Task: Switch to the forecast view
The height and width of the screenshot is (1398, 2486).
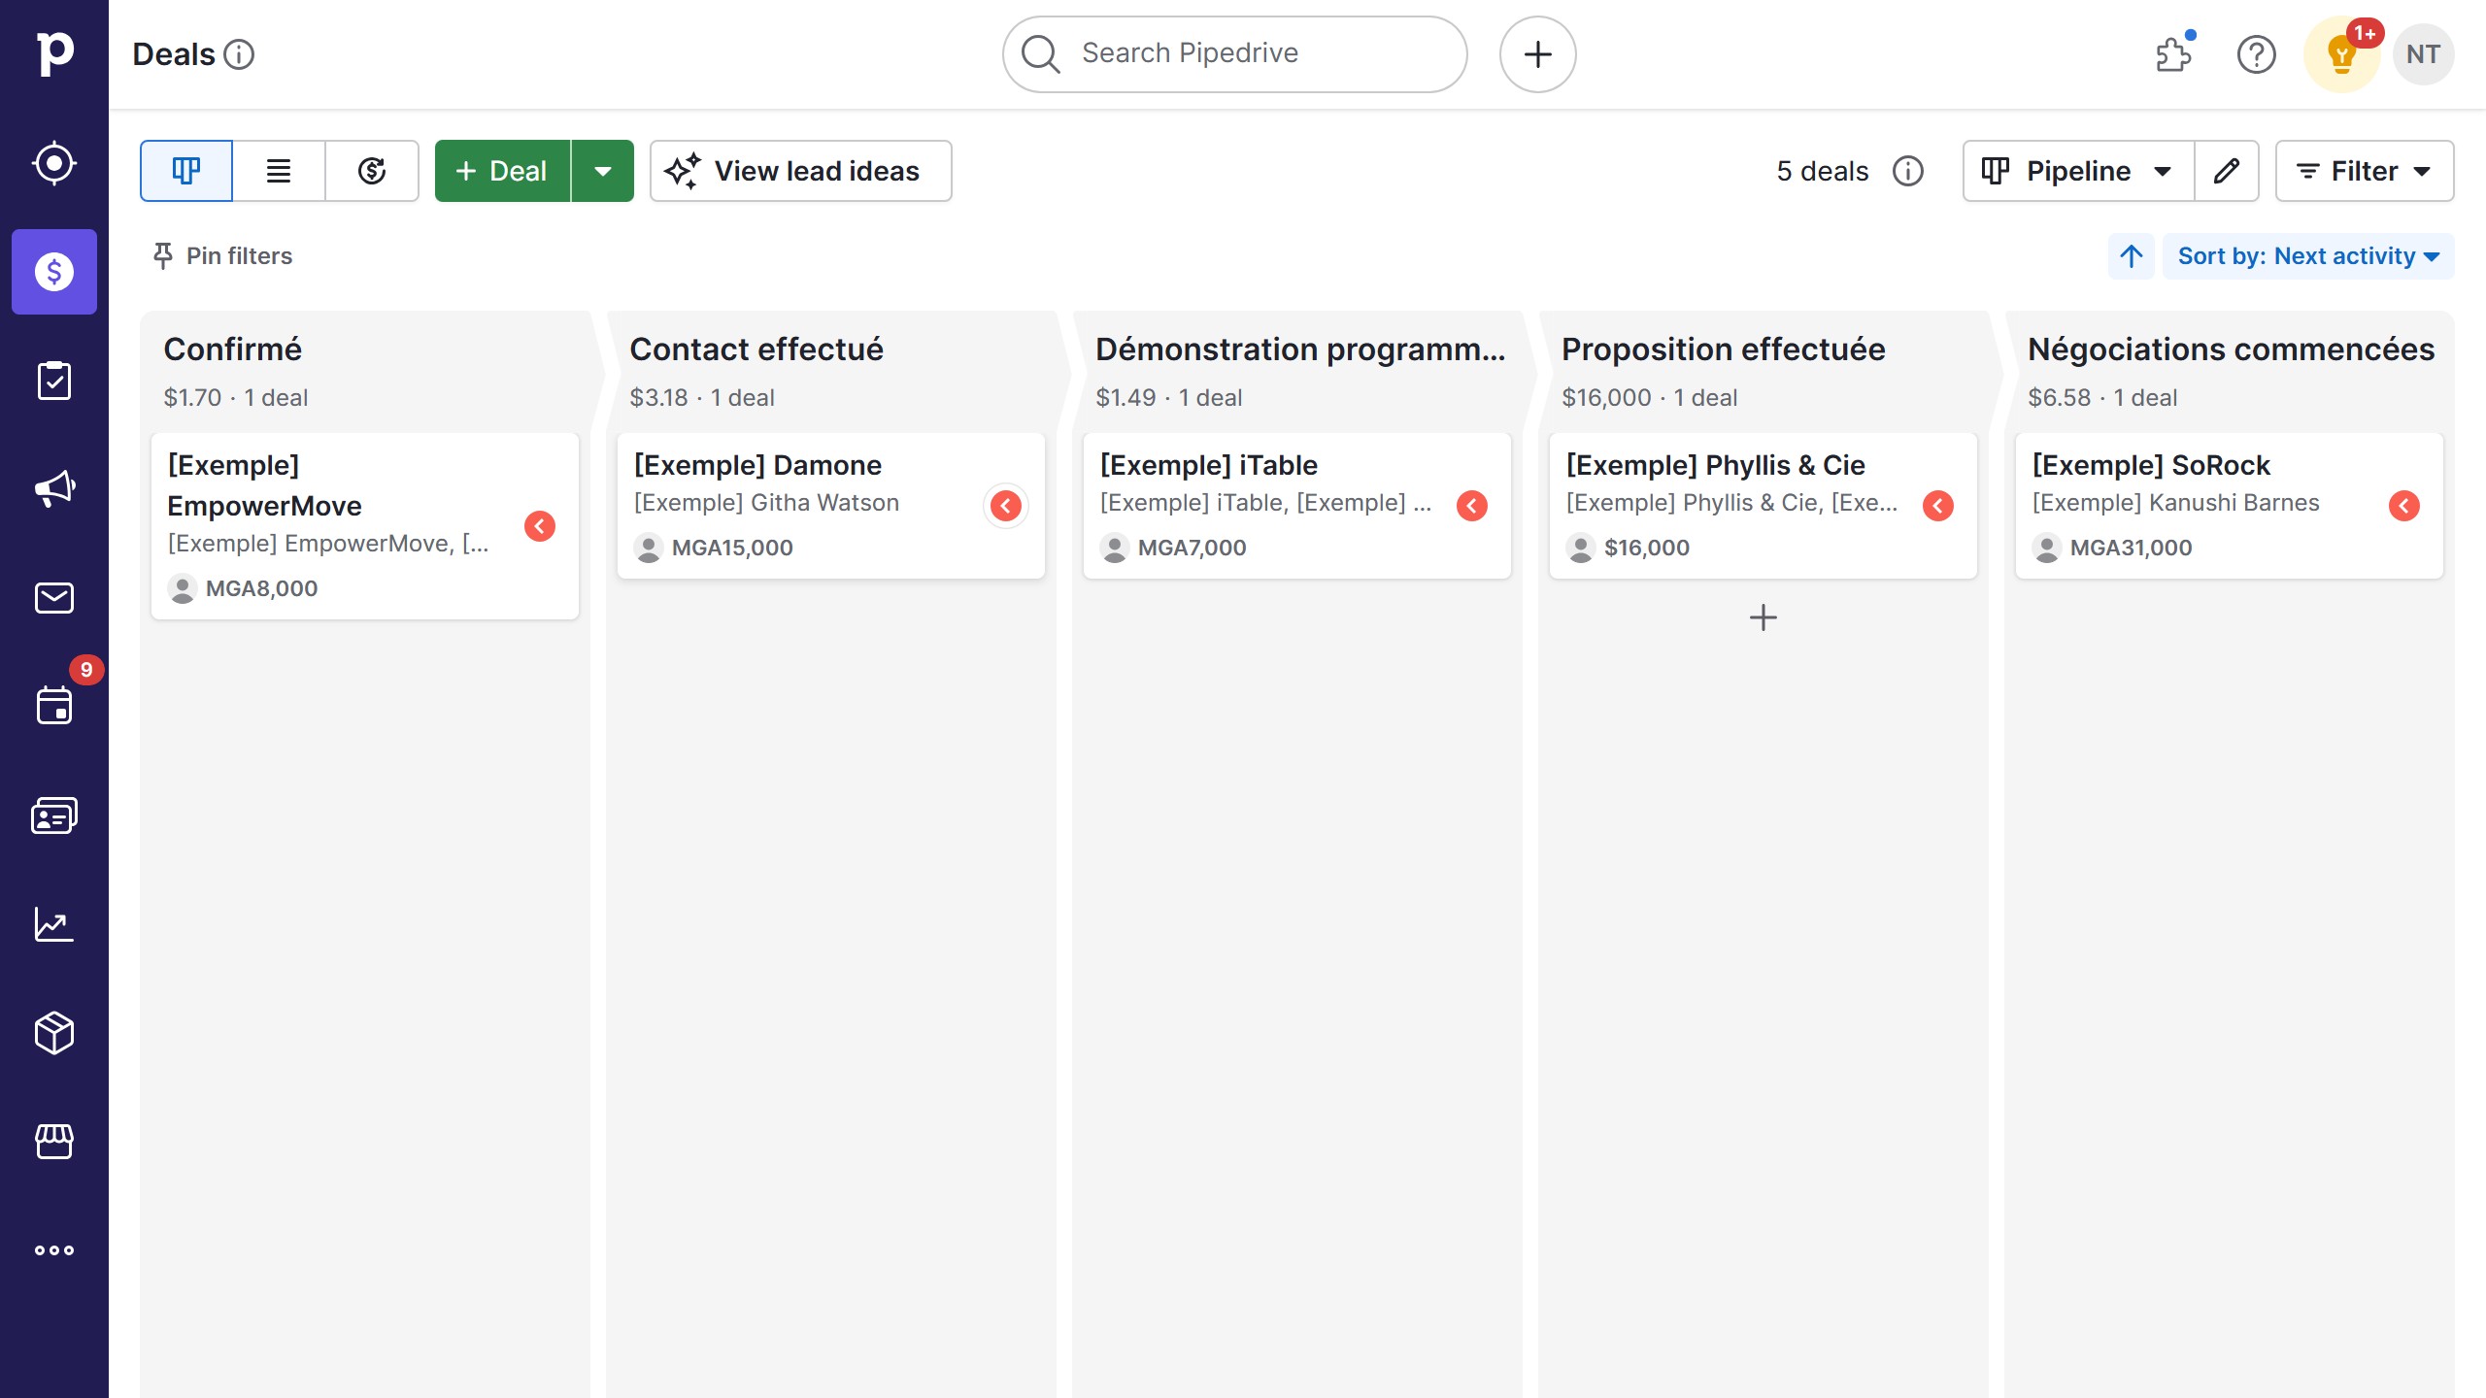Action: [x=373, y=171]
